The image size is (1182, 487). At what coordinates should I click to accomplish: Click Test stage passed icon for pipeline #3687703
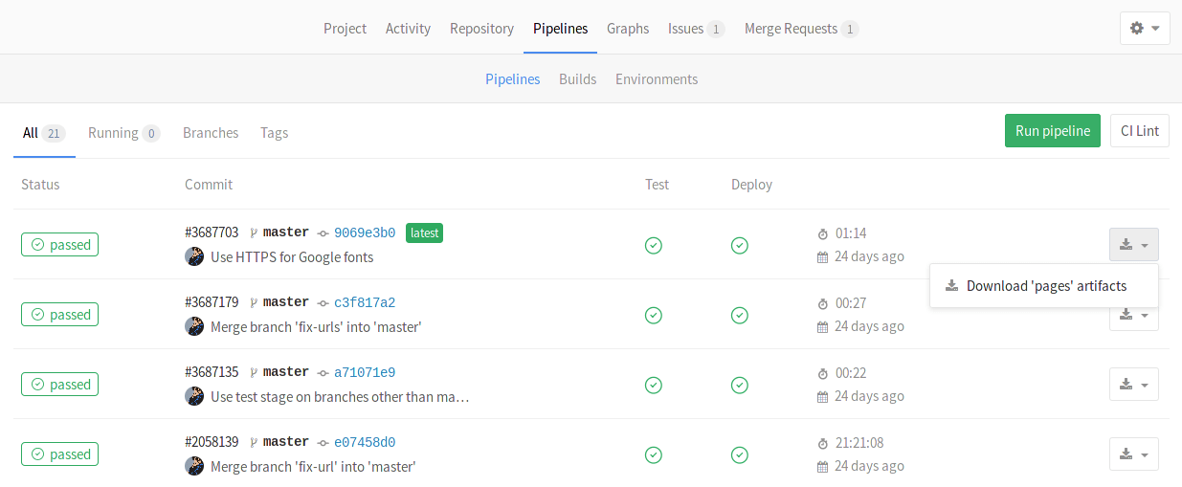[x=654, y=246]
